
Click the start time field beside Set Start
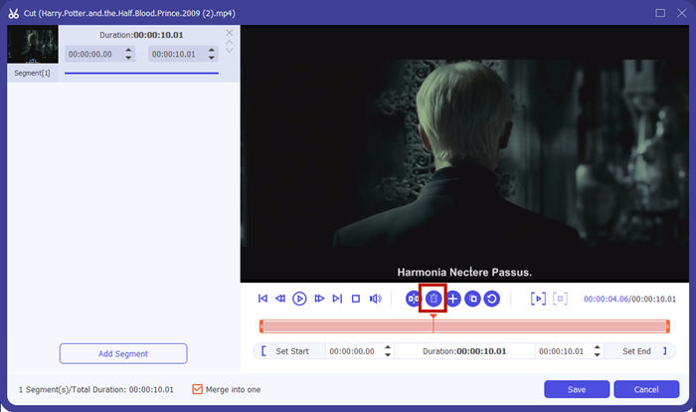(354, 351)
